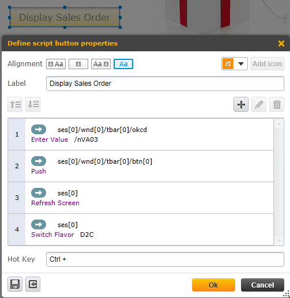Click the action list scrollbar down arrow

point(279,241)
